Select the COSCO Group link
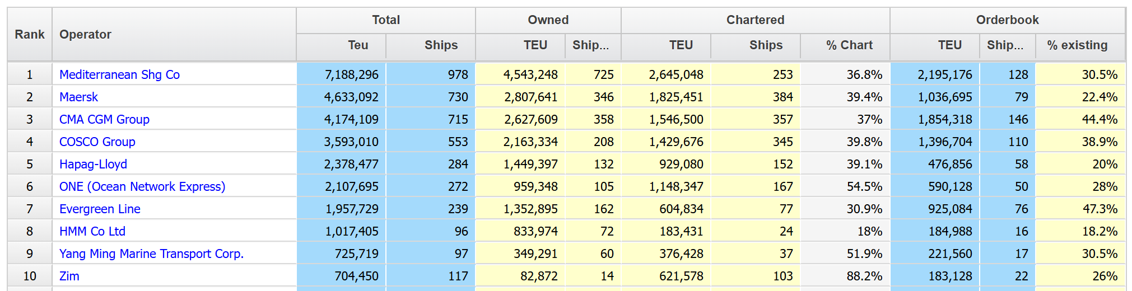1132x291 pixels. point(97,142)
